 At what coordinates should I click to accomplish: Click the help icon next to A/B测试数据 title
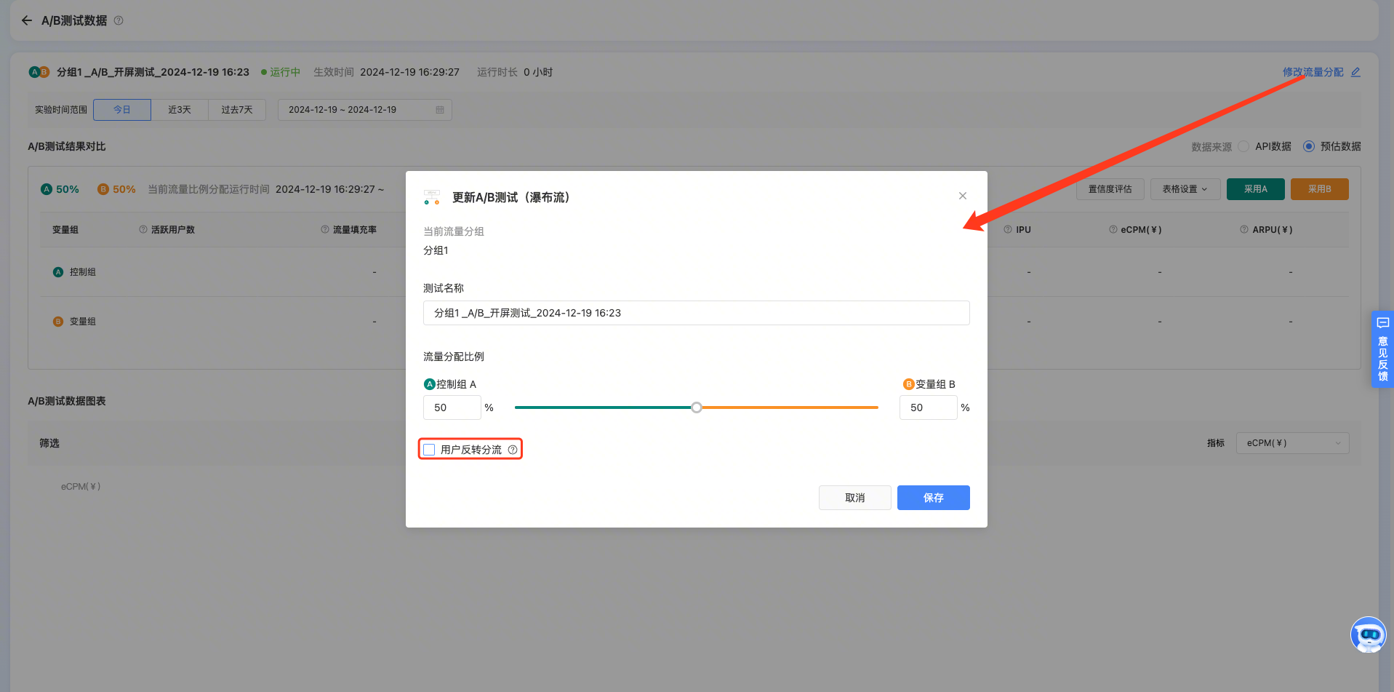pos(119,20)
